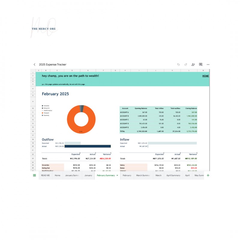
Task: Click inflow totals expected ₦811,876.00
Action: point(158,159)
